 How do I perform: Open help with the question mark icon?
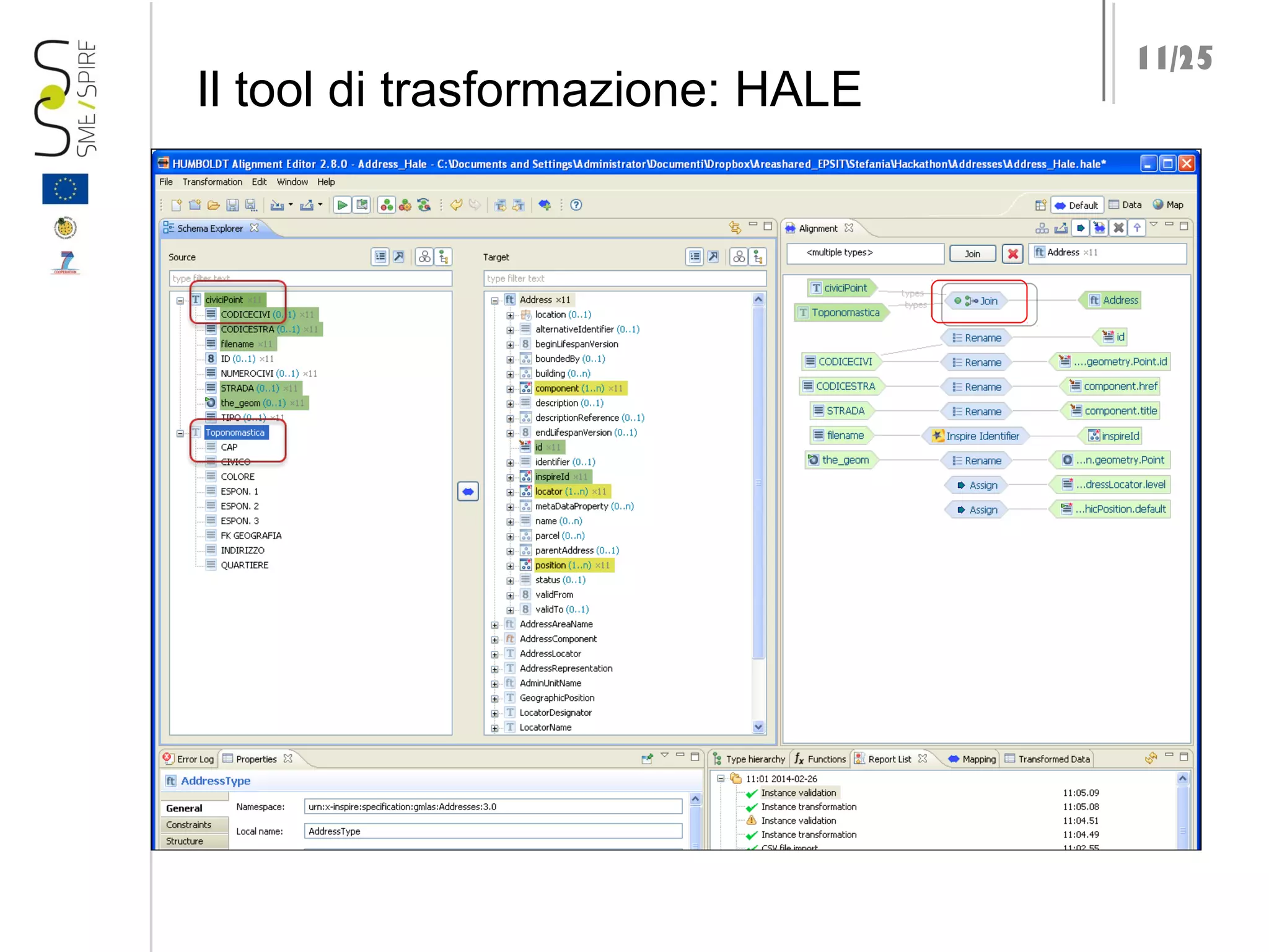coord(576,205)
